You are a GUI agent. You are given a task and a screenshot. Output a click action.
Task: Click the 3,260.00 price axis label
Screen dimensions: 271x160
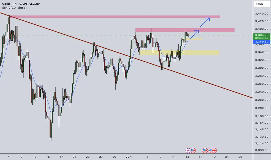click(262, 84)
